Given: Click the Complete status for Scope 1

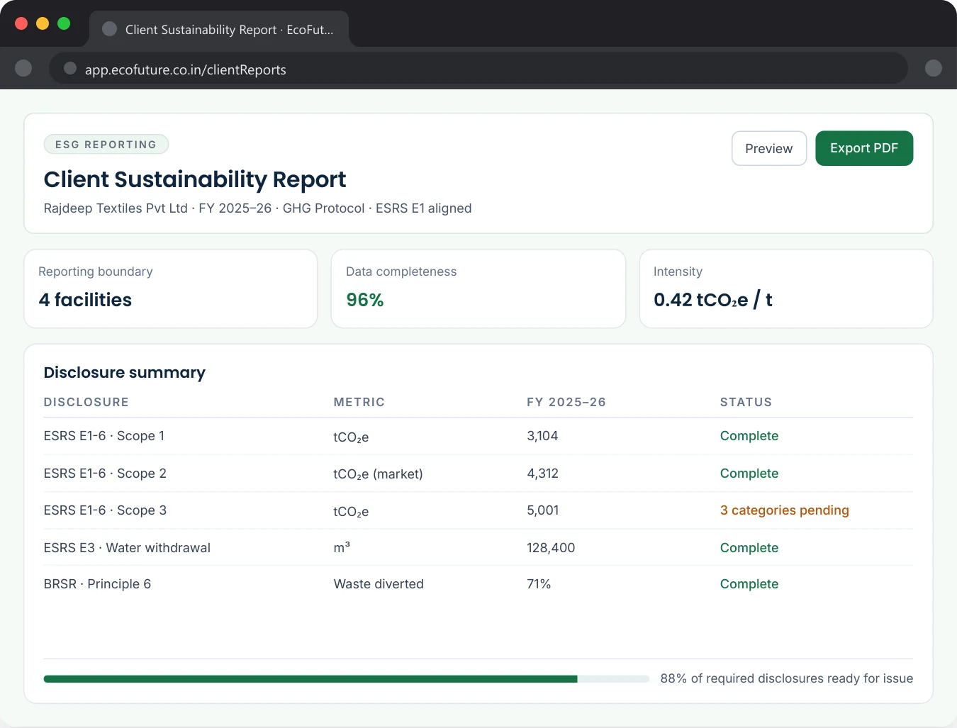Looking at the screenshot, I should point(749,436).
